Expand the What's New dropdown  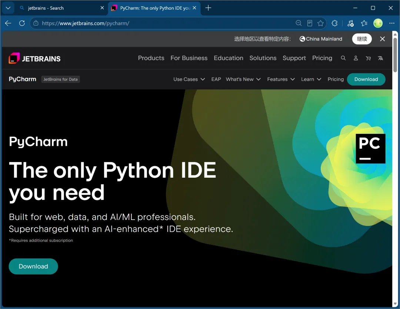(243, 79)
